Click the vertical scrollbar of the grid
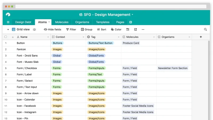 point(209,80)
